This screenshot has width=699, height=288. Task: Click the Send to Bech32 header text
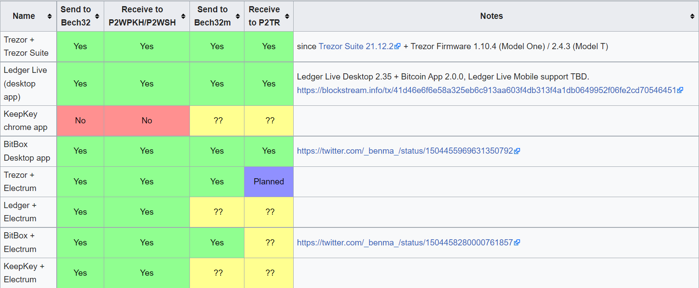pos(76,16)
